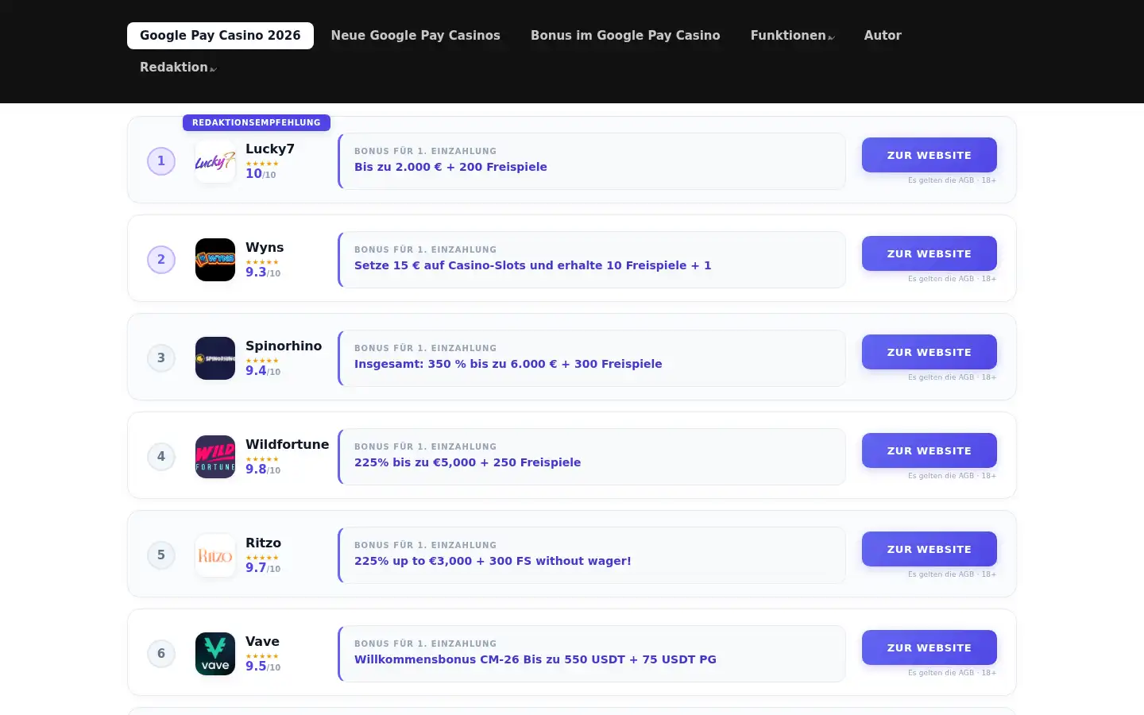Select rank badge number 1
1144x715 pixels.
tap(161, 161)
